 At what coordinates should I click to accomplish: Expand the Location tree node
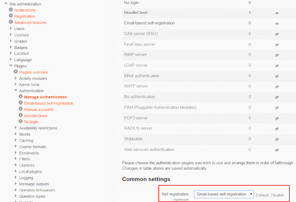coord(11,53)
